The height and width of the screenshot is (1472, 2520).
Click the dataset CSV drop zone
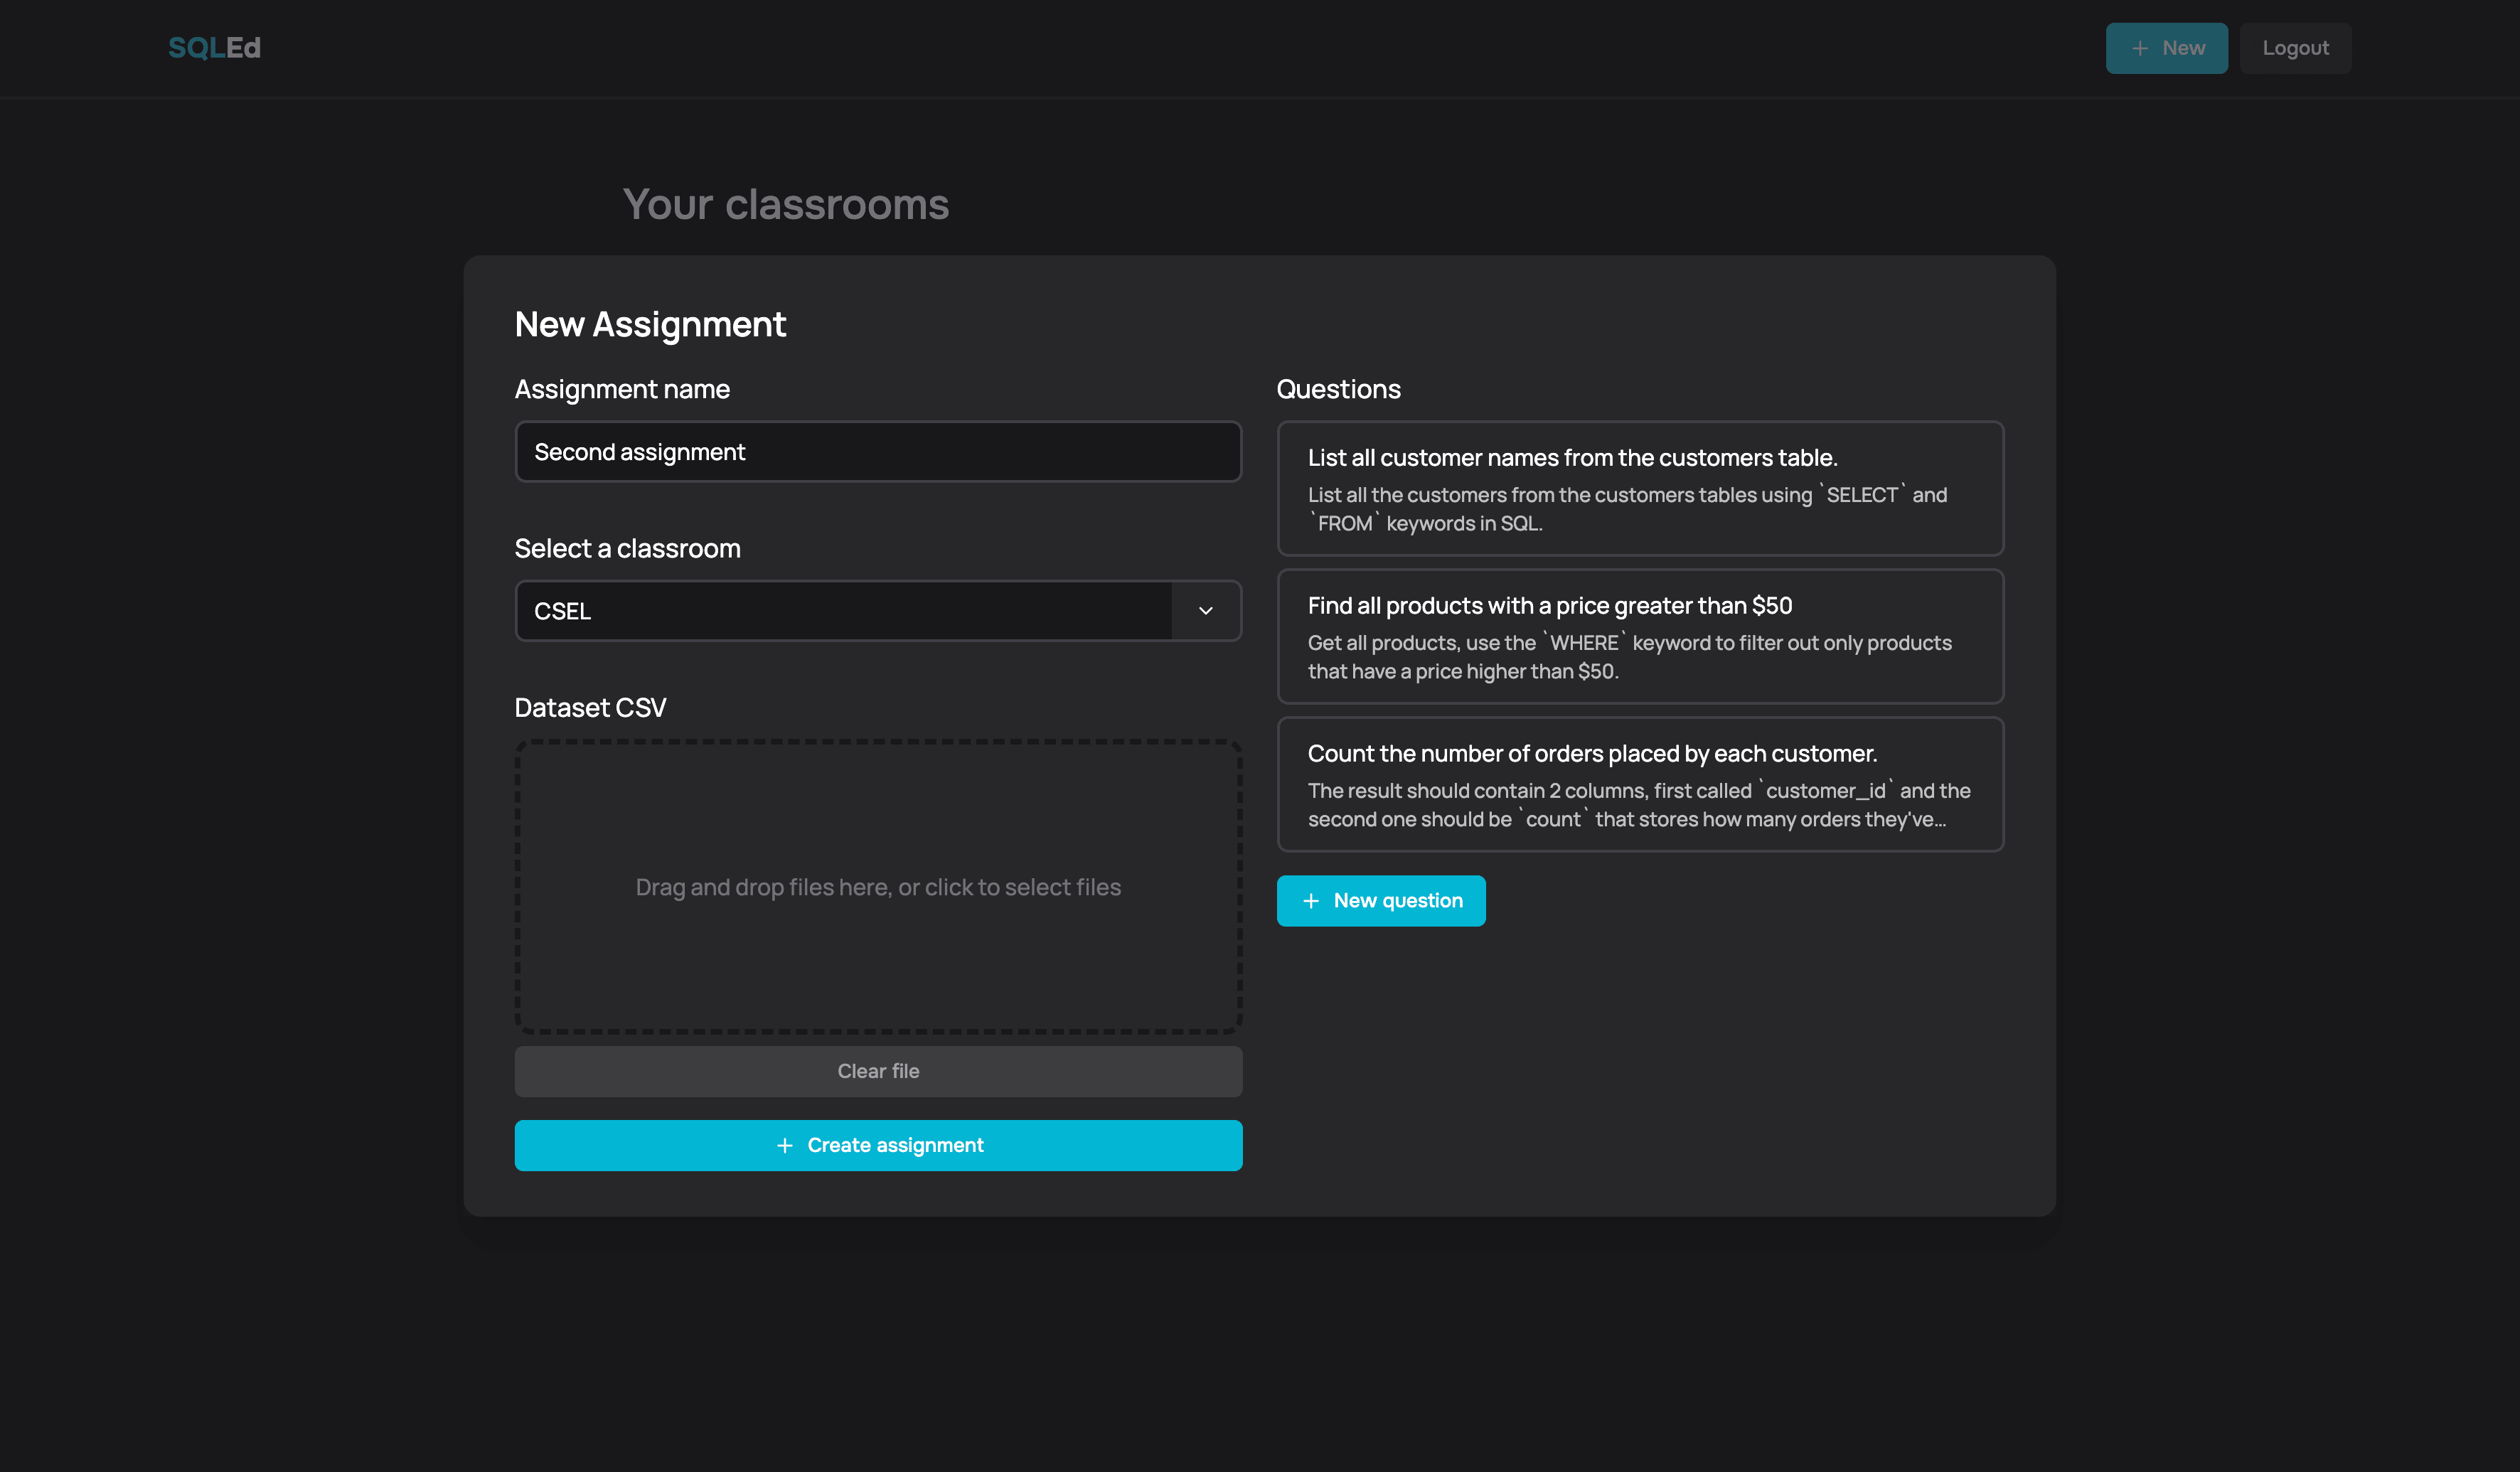pyautogui.click(x=878, y=887)
